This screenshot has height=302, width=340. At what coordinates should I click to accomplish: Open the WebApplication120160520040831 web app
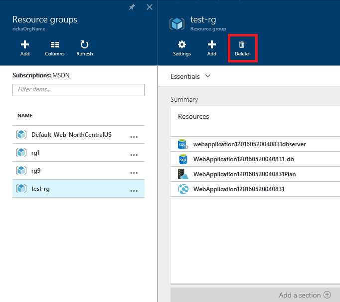coord(255,189)
